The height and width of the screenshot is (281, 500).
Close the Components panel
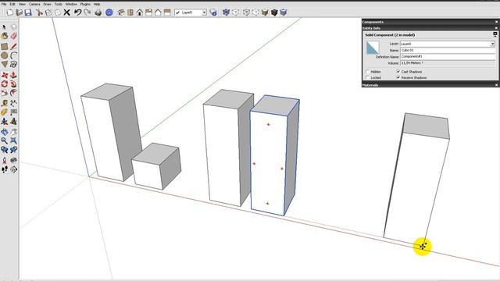(496, 22)
